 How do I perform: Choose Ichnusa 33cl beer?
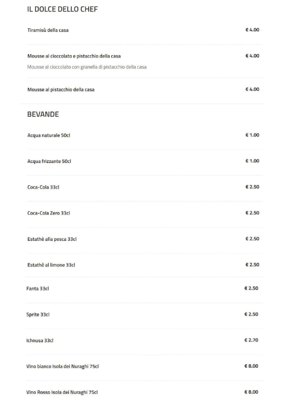pos(40,341)
